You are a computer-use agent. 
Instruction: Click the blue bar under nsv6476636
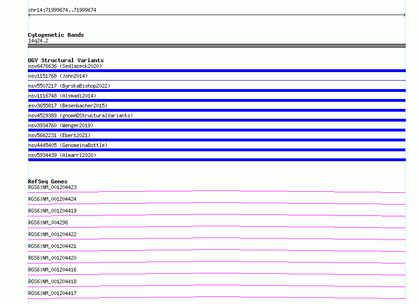coord(217,71)
